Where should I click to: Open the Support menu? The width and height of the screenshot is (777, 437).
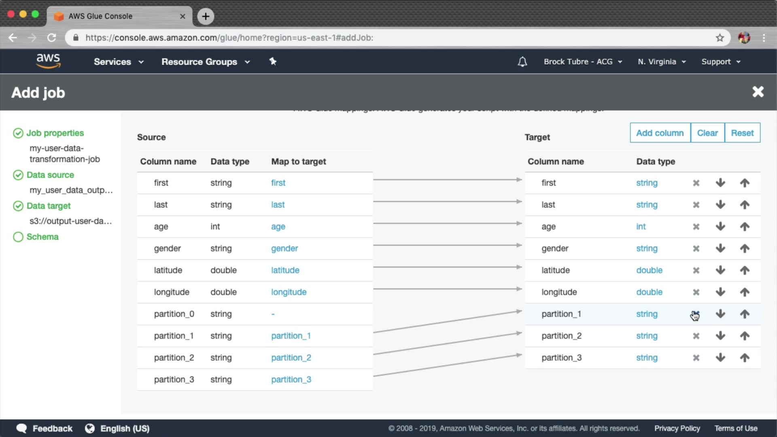pyautogui.click(x=720, y=62)
